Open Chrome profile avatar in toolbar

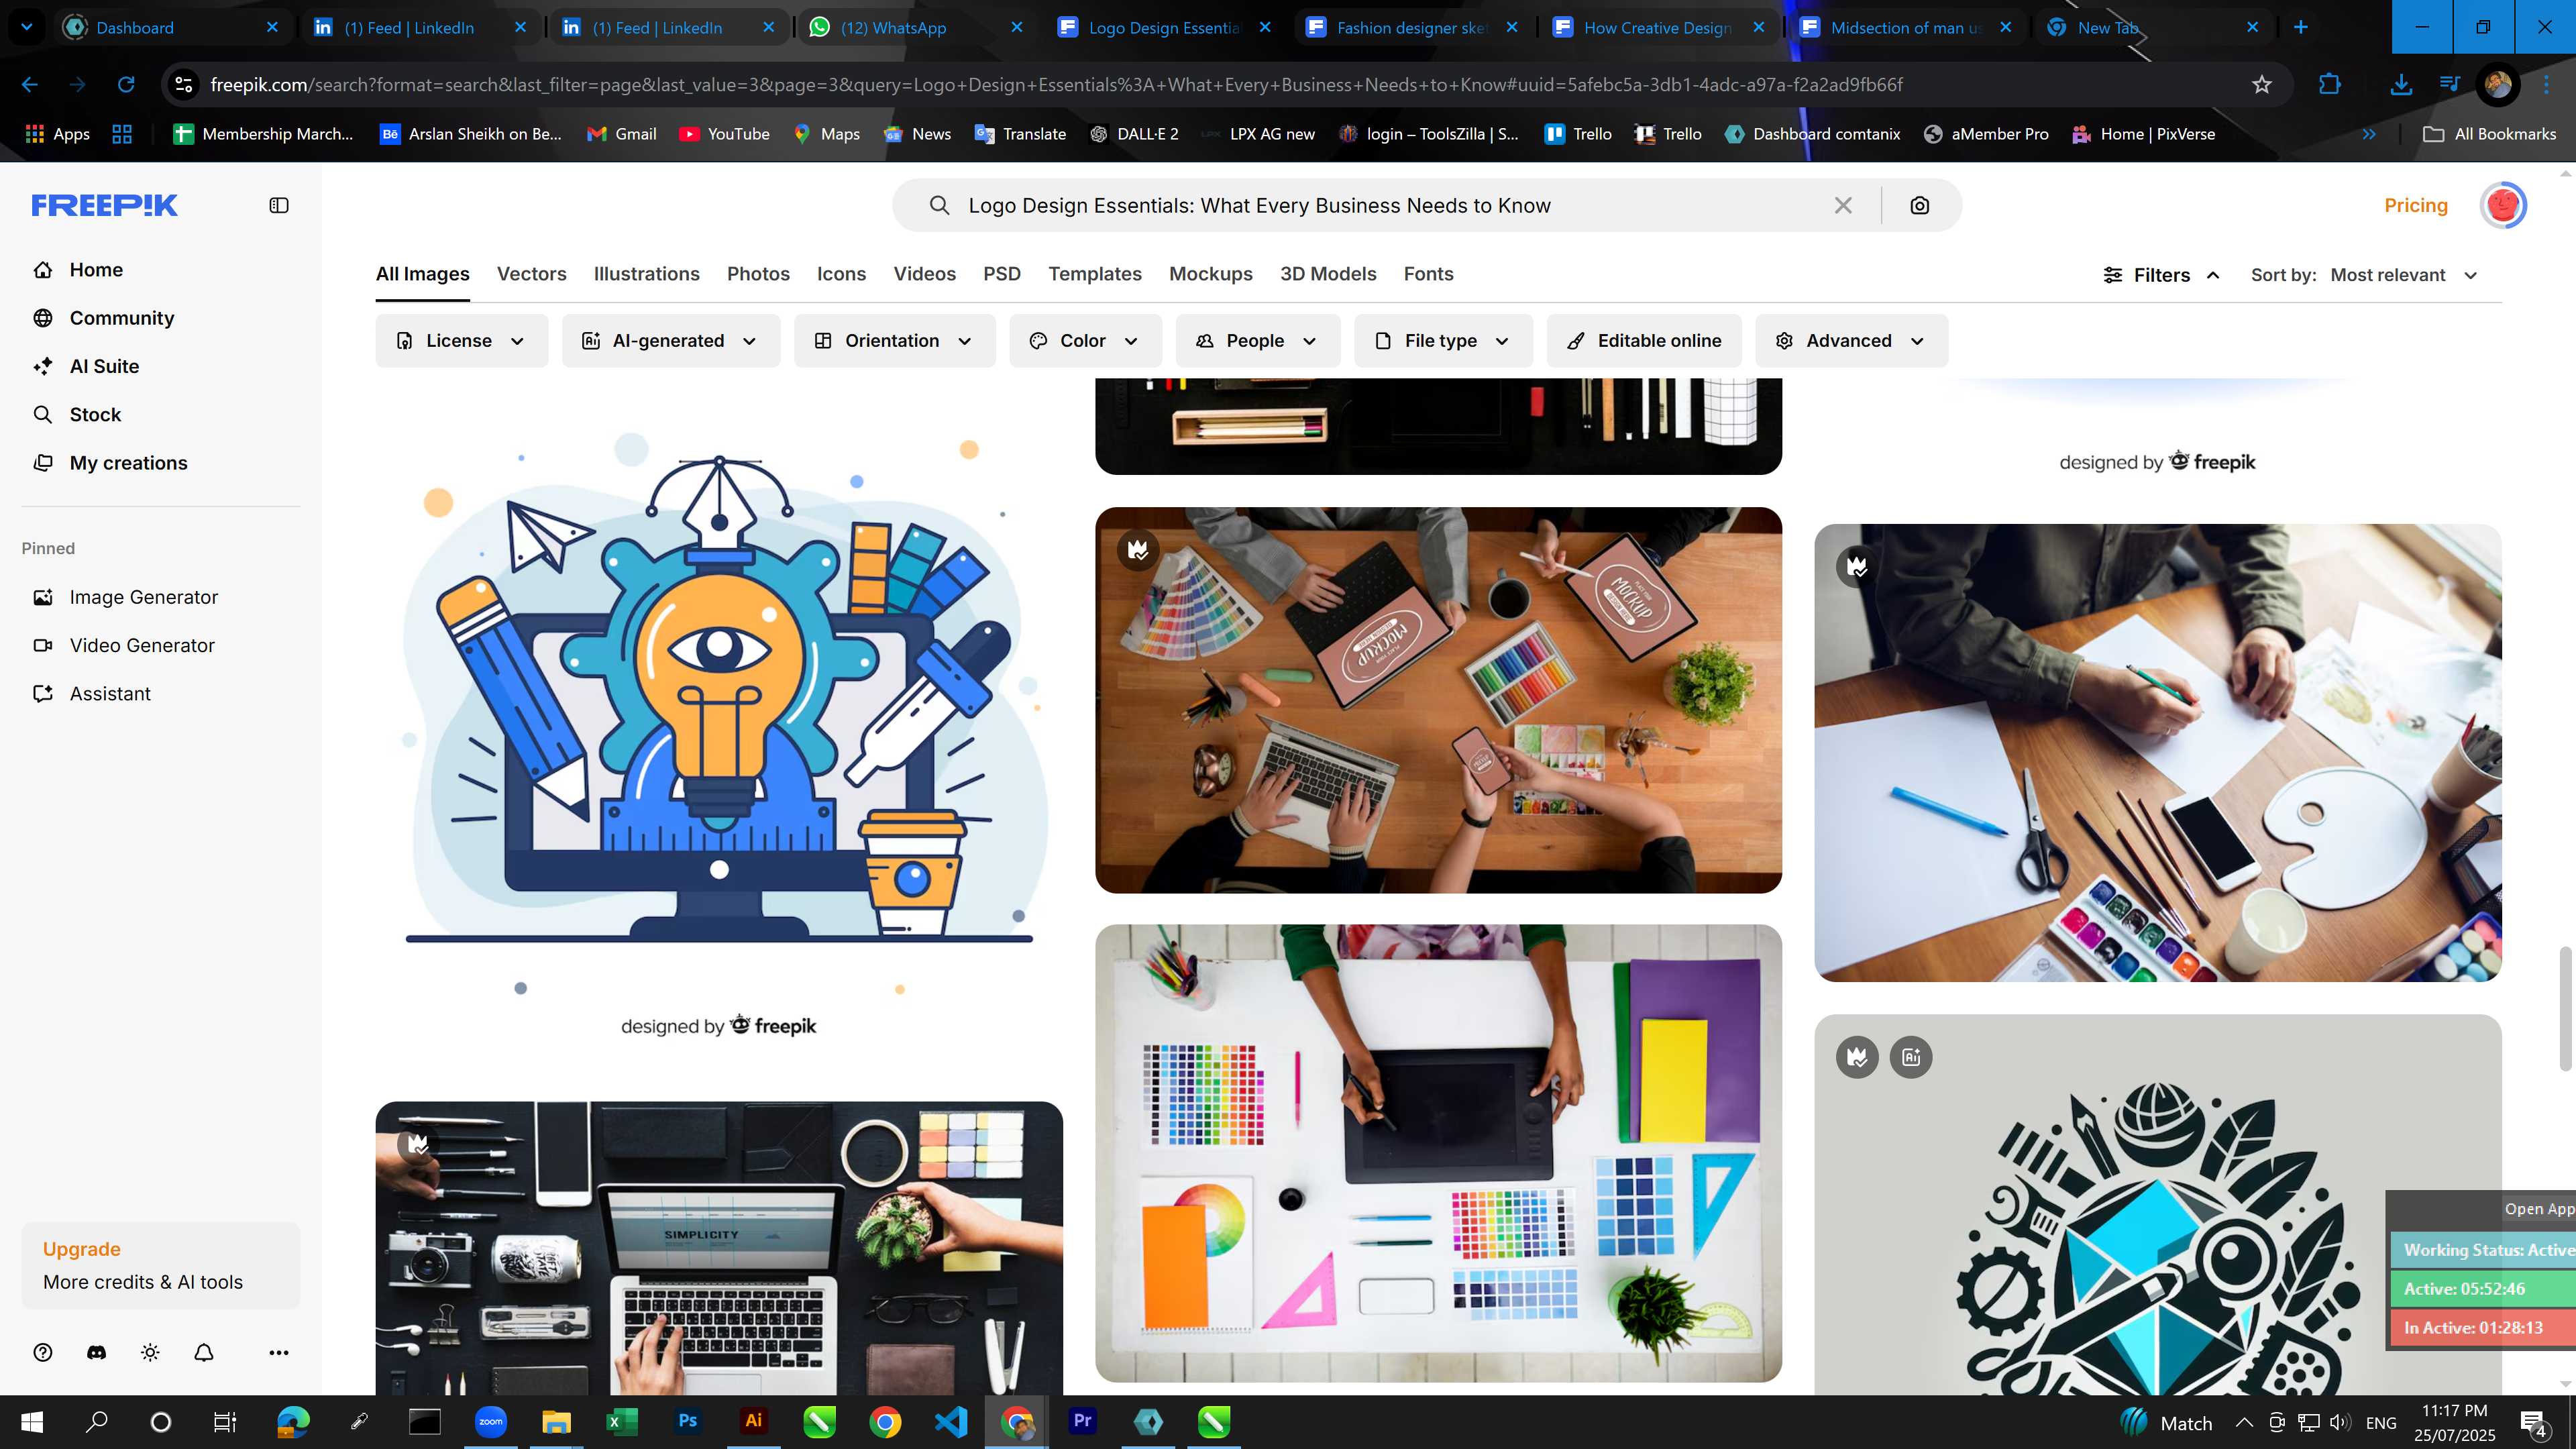click(2497, 85)
